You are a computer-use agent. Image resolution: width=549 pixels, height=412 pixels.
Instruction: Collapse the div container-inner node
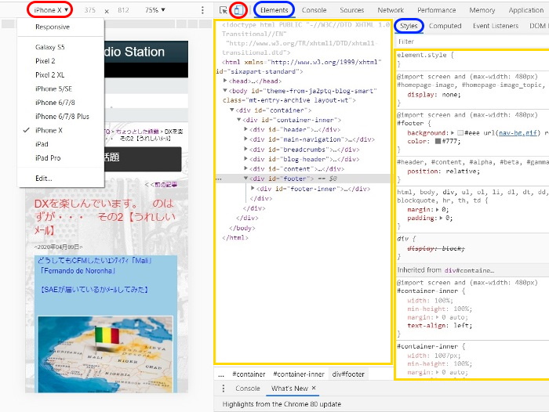(x=238, y=120)
